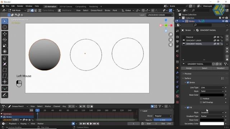Select the Cursor tool

pyautogui.click(x=5, y=27)
